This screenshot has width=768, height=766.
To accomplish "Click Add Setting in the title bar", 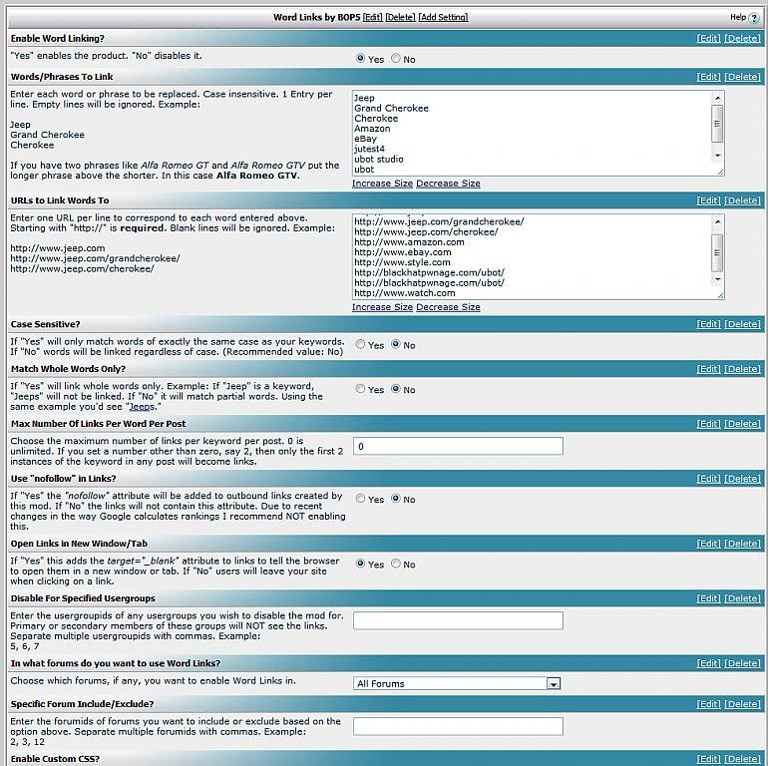I will (443, 17).
